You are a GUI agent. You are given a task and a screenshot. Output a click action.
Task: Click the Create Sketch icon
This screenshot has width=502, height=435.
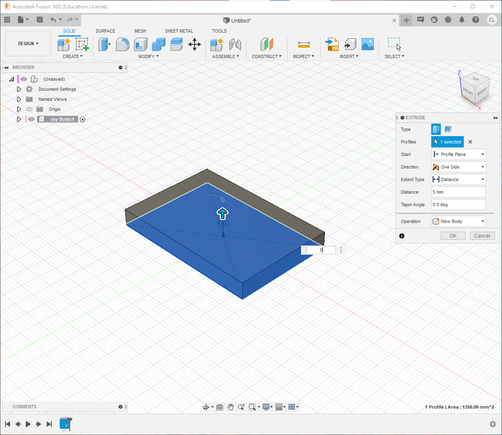click(x=82, y=44)
